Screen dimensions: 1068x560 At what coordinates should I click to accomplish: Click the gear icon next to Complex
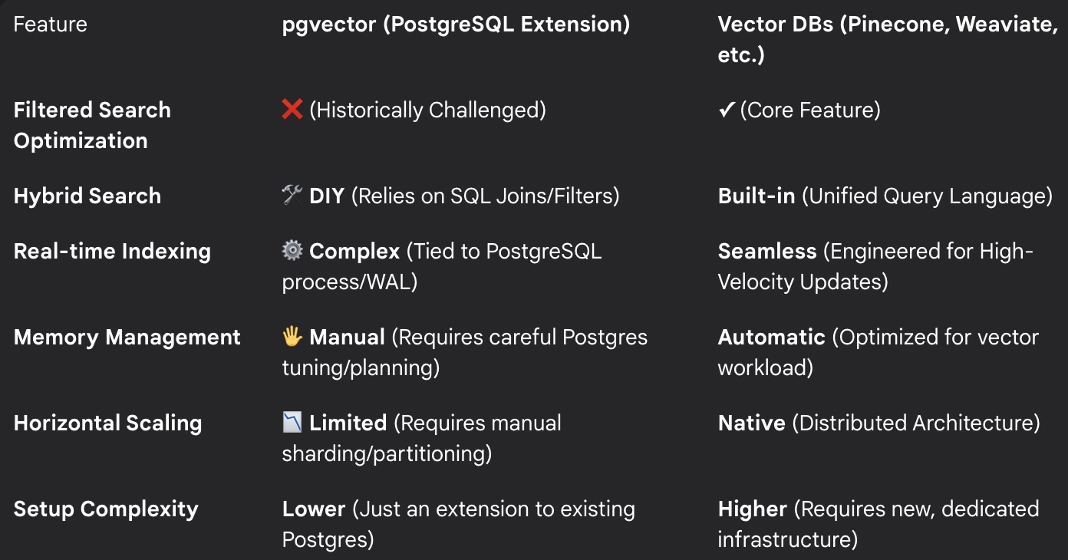292,252
